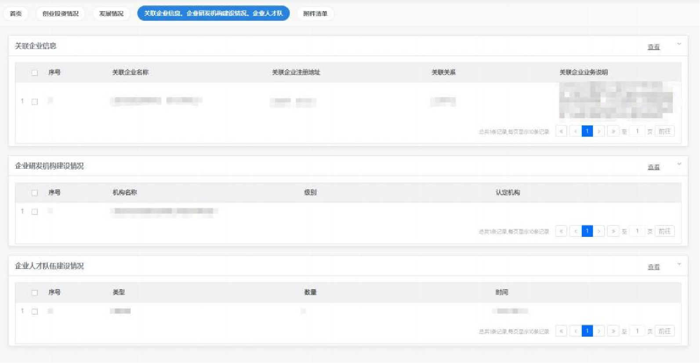Collapse the 企业研发机构建设情况 panel chevron
The image size is (700, 363).
(x=679, y=164)
